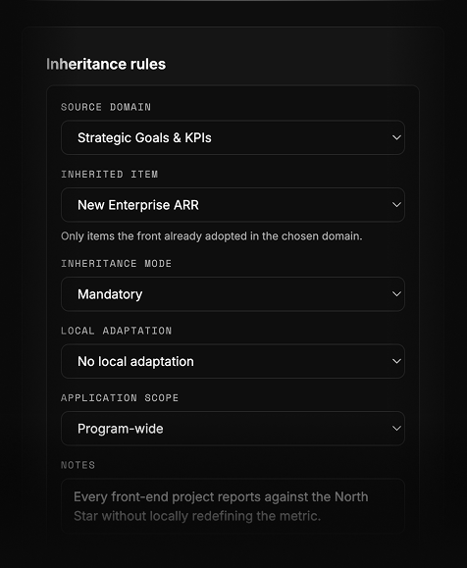
Task: Click the chevron arrow in the Source Domain field
Action: coord(396,137)
